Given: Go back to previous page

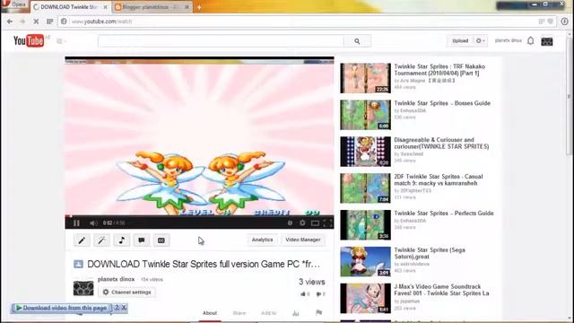Looking at the screenshot, I should point(10,22).
